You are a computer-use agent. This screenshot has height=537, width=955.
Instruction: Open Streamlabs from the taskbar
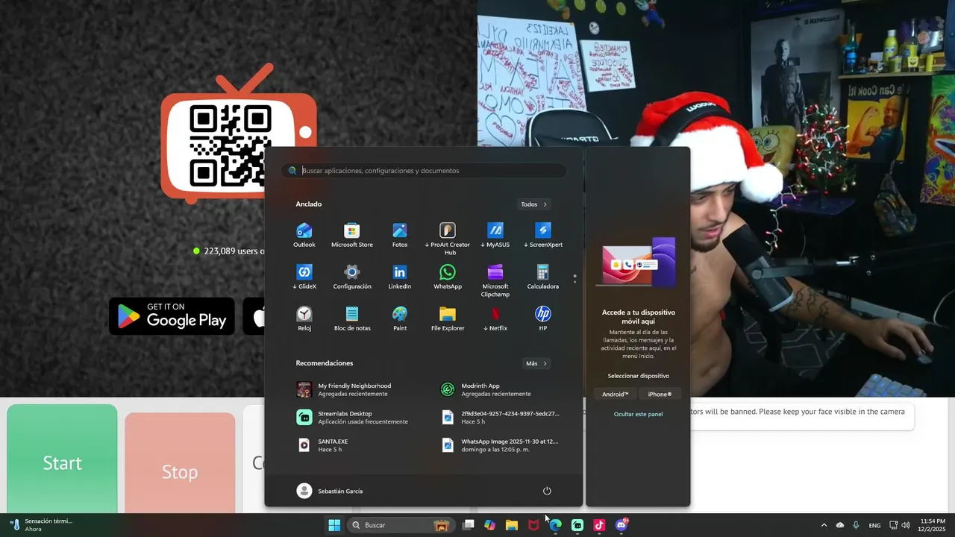pos(577,525)
